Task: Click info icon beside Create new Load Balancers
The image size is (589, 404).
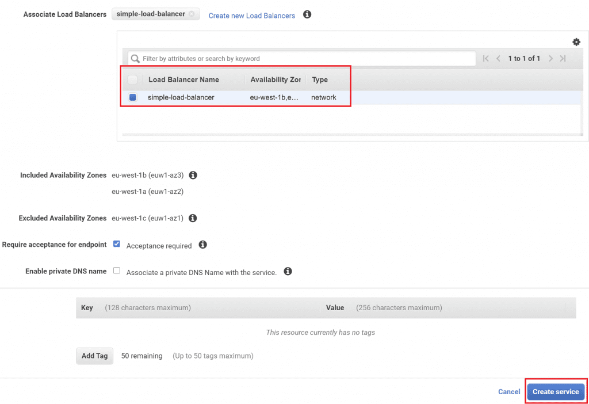Action: [307, 14]
